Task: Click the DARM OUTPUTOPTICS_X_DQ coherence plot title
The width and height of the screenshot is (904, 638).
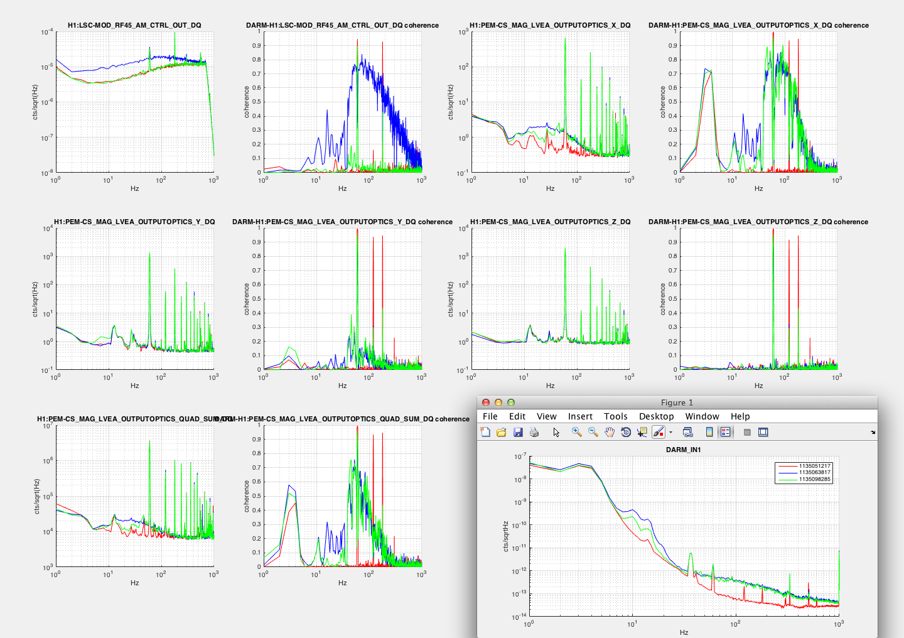Action: [758, 25]
